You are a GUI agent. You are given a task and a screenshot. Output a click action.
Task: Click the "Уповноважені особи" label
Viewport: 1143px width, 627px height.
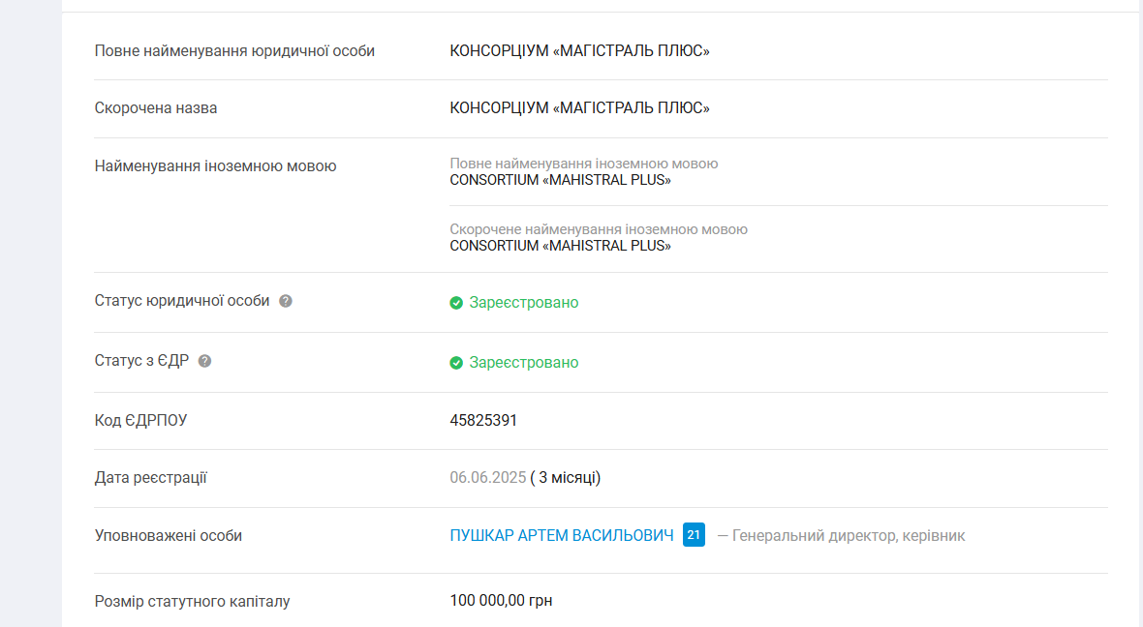tap(169, 535)
